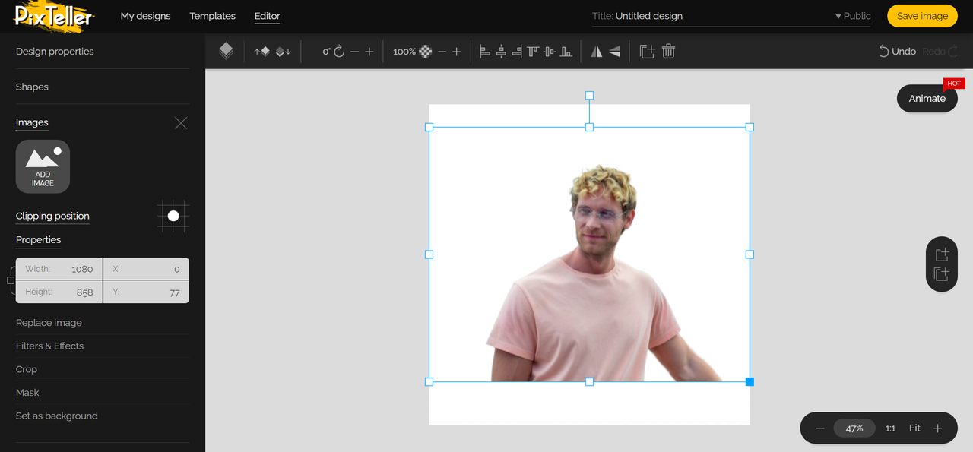The height and width of the screenshot is (452, 973).
Task: Align the layer to the top edge
Action: point(533,52)
